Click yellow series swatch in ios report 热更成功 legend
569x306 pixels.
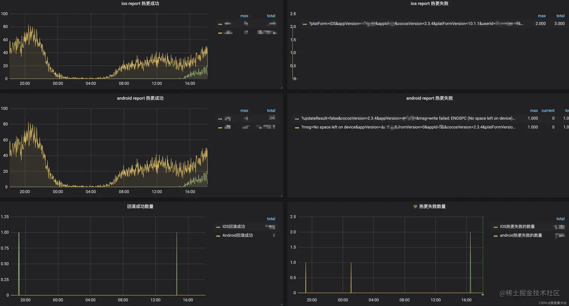point(220,33)
